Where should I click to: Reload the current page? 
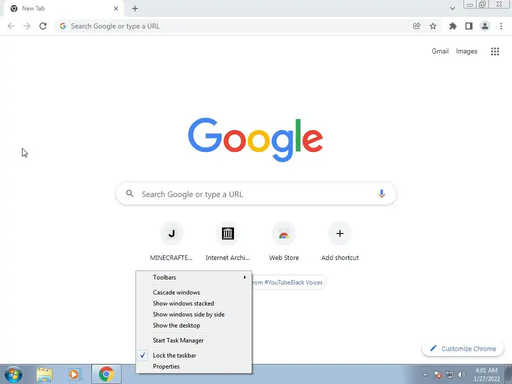[43, 26]
